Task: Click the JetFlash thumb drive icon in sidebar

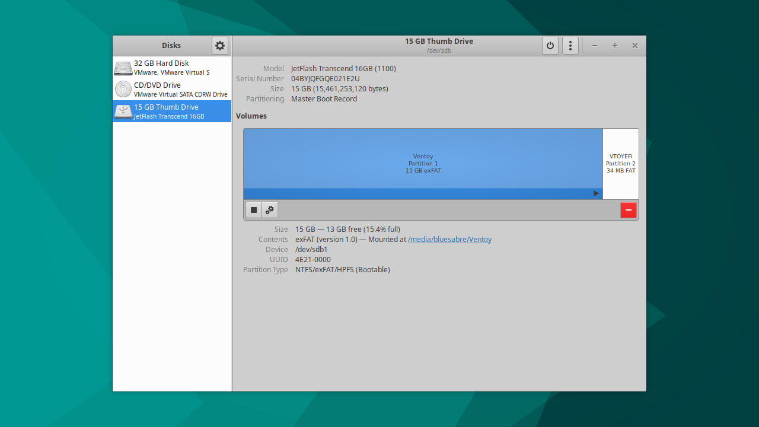Action: click(x=123, y=111)
